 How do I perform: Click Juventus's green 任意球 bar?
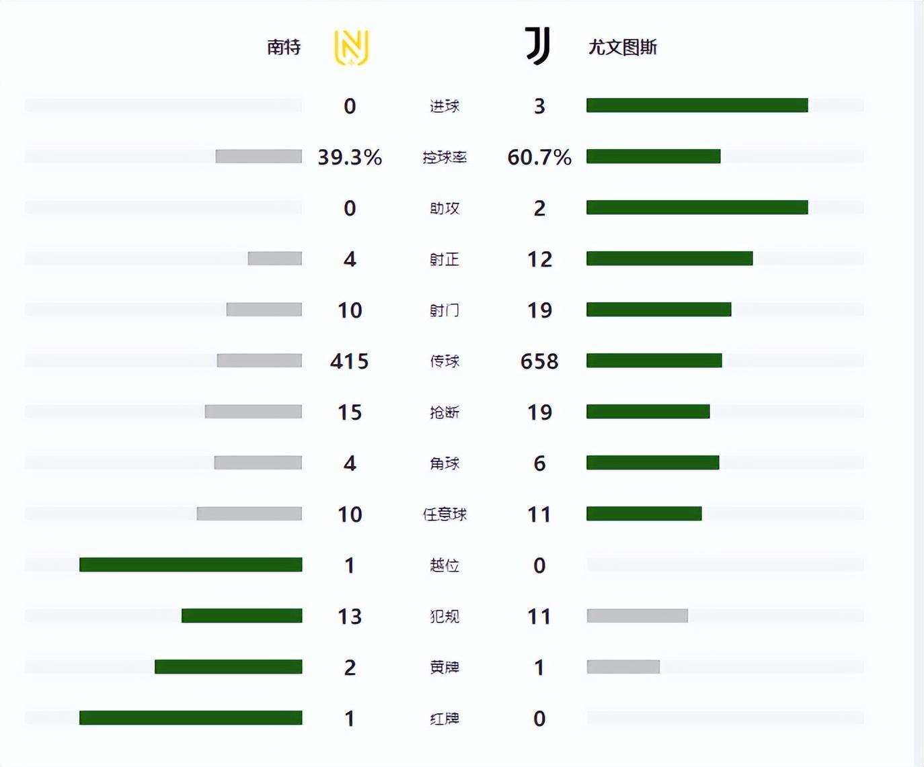click(644, 514)
